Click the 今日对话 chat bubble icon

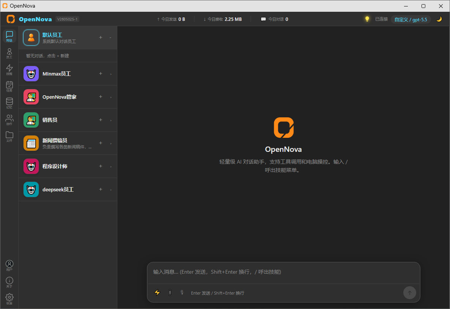[263, 19]
